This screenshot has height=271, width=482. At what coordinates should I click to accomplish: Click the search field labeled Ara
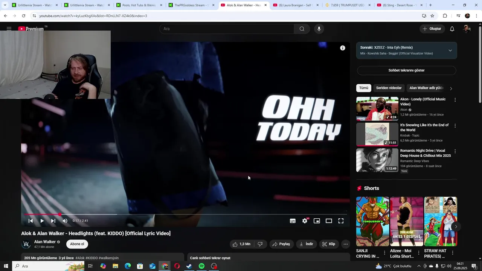click(x=227, y=29)
